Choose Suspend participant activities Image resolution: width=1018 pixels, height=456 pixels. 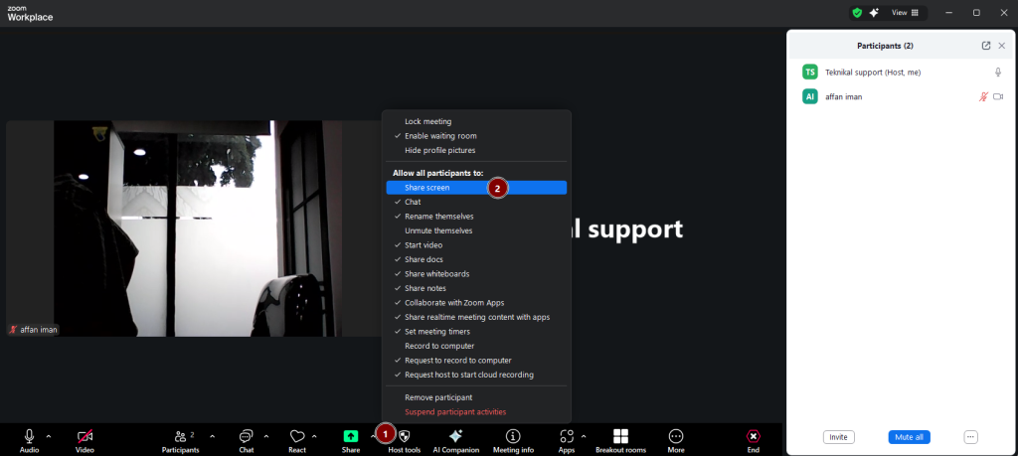454,411
